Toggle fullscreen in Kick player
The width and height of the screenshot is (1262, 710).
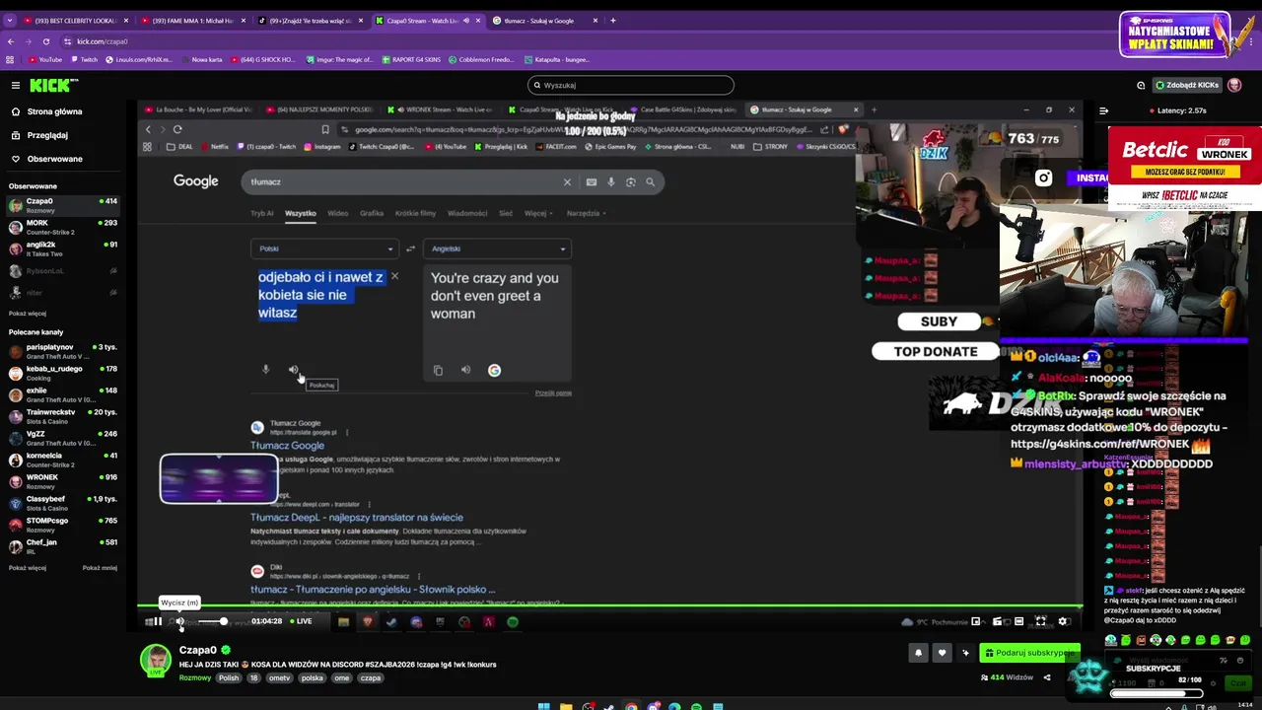point(1040,621)
